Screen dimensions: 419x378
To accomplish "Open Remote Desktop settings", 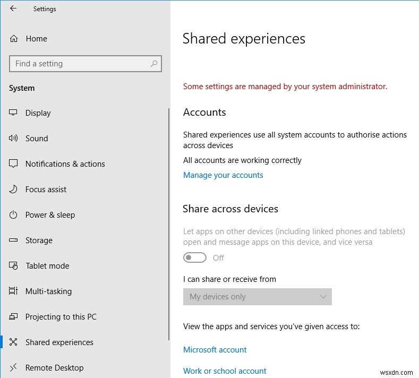I will point(54,368).
